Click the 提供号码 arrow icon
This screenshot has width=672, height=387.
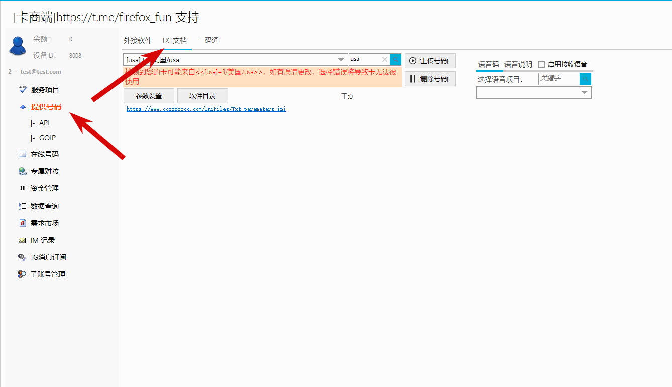tap(22, 107)
